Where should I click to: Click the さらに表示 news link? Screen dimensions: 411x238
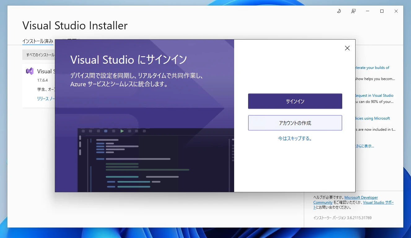(x=365, y=146)
